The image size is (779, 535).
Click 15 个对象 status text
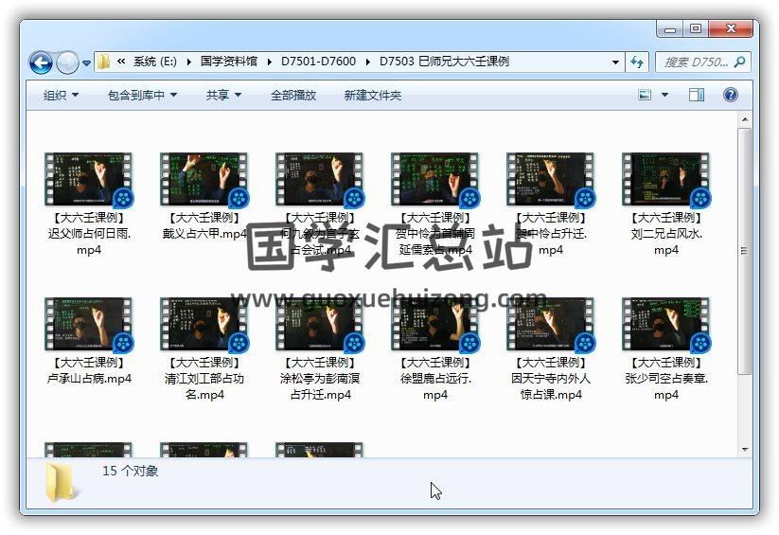[x=131, y=471]
